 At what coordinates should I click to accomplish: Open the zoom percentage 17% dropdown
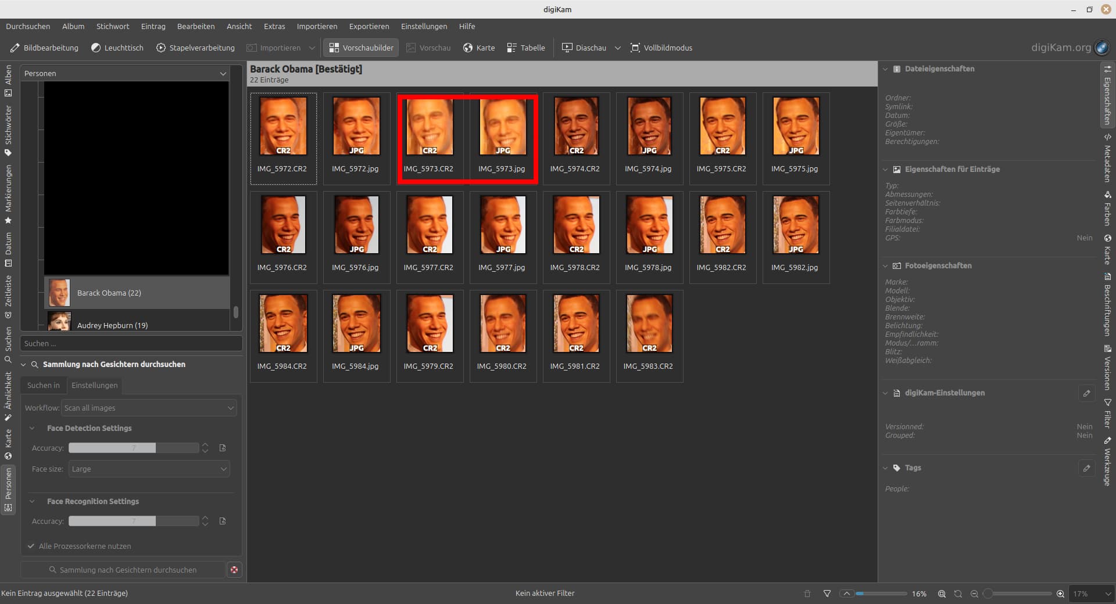pos(1092,594)
